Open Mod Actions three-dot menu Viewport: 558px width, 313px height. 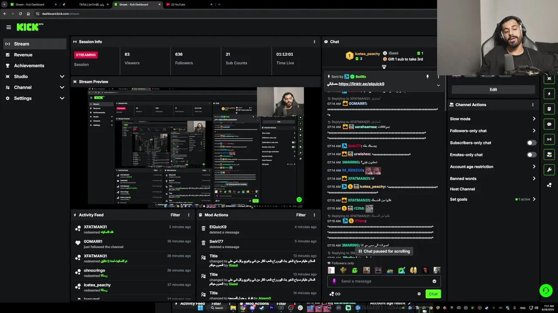point(314,215)
